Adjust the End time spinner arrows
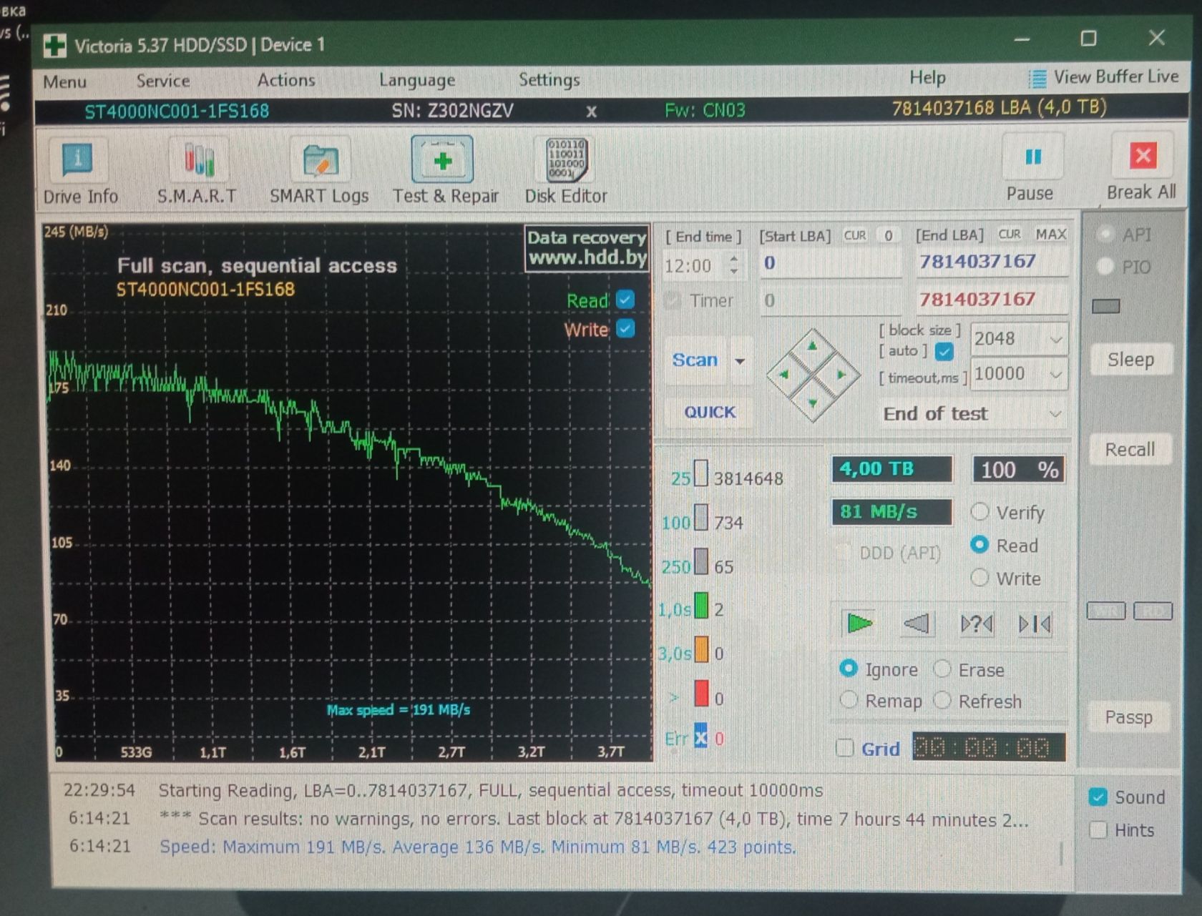Image resolution: width=1202 pixels, height=916 pixels. (x=734, y=265)
